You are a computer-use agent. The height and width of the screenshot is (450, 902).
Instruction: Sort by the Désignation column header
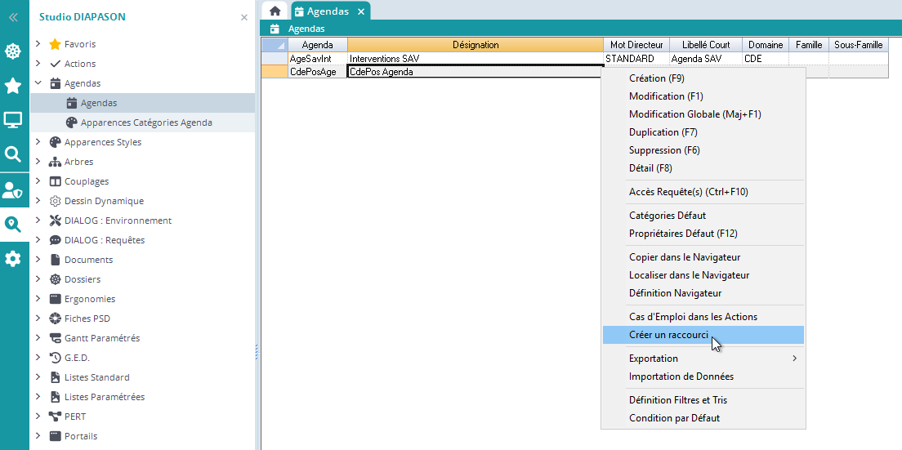475,45
